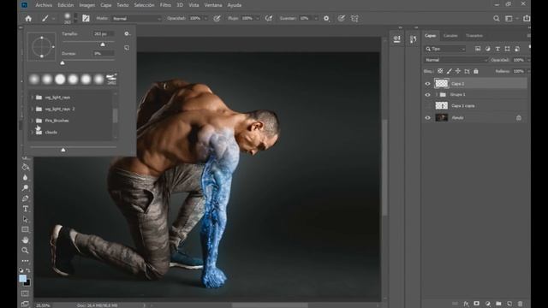Select the brush preset labeled 2492

[111, 80]
